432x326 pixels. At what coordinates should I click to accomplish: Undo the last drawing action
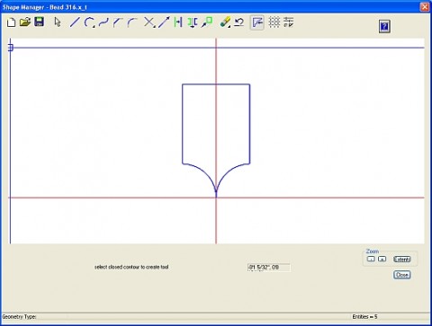(238, 22)
